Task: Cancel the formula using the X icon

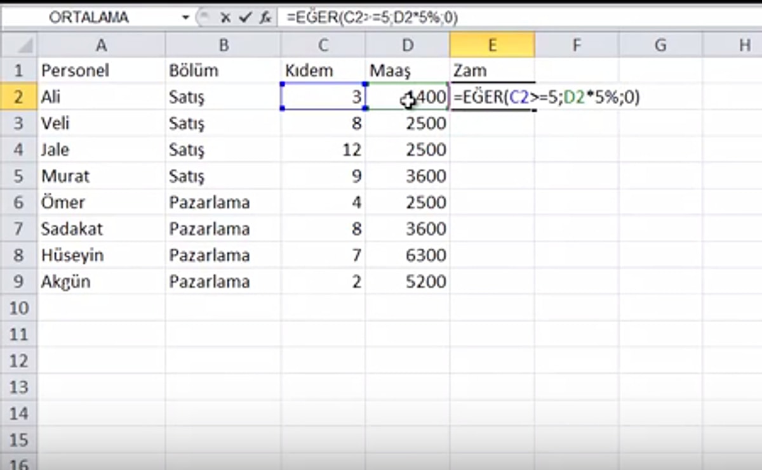Action: point(225,18)
